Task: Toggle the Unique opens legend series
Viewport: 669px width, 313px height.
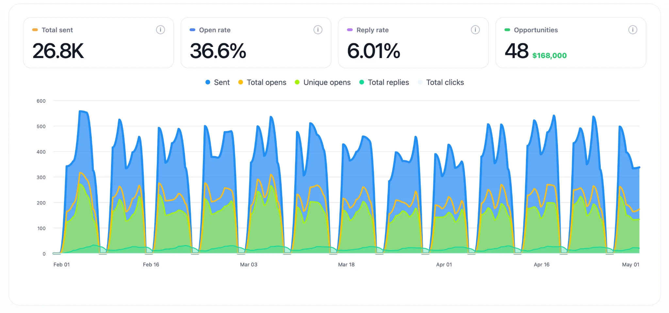Action: coord(323,82)
